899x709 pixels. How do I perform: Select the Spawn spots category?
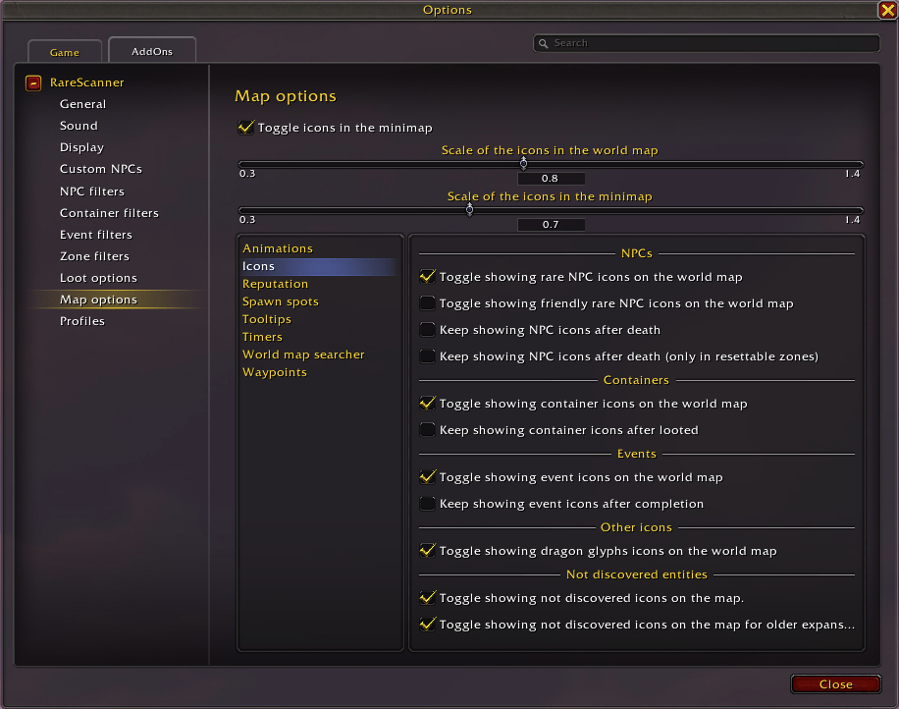click(281, 301)
